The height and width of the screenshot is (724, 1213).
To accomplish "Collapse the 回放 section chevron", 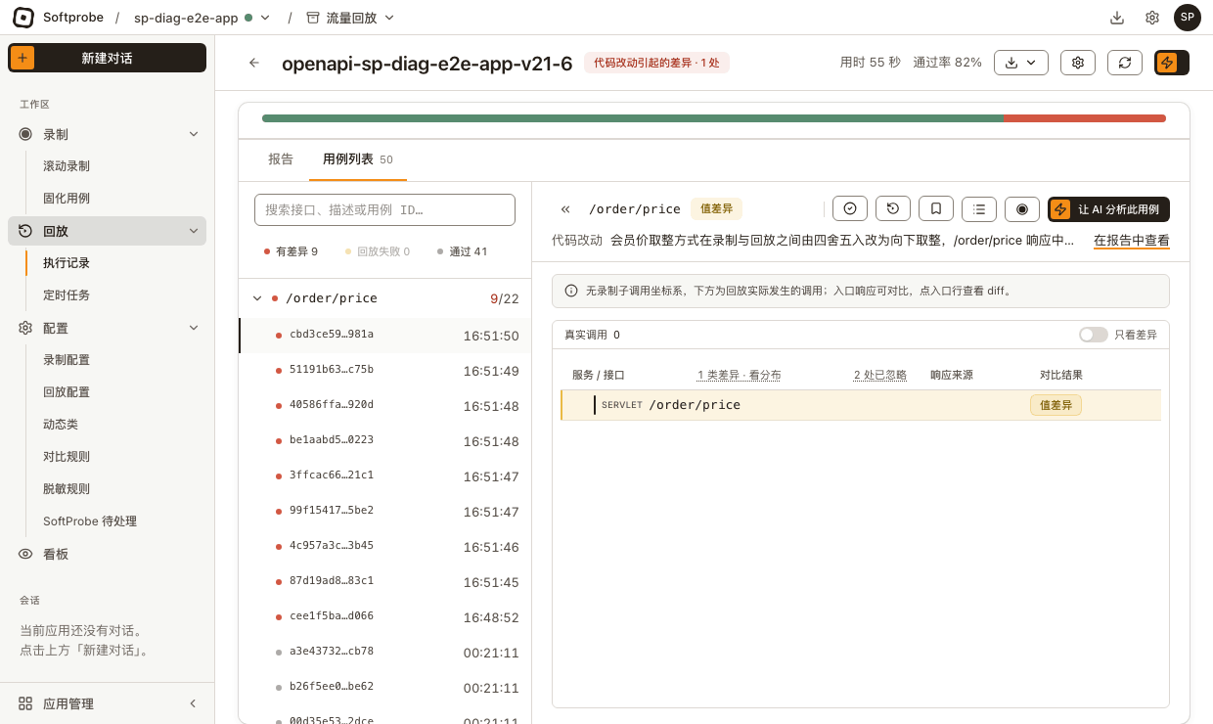I will 193,231.
